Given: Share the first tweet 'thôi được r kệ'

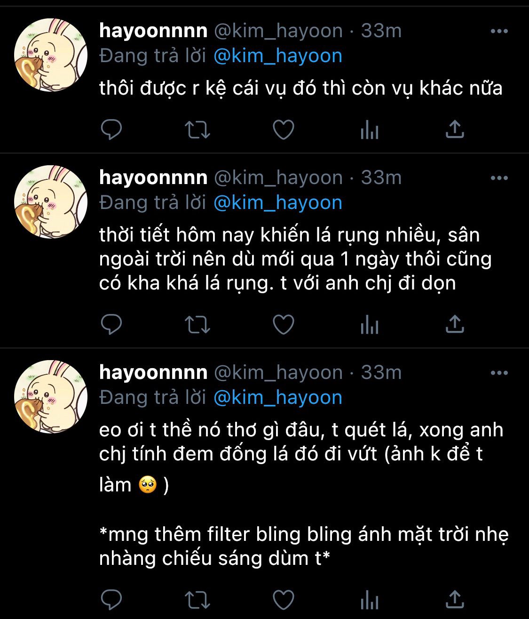Looking at the screenshot, I should 455,129.
